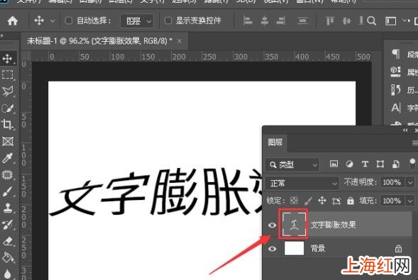
Task: Open the Paragraph (段落) panel icon
Action: point(395,54)
